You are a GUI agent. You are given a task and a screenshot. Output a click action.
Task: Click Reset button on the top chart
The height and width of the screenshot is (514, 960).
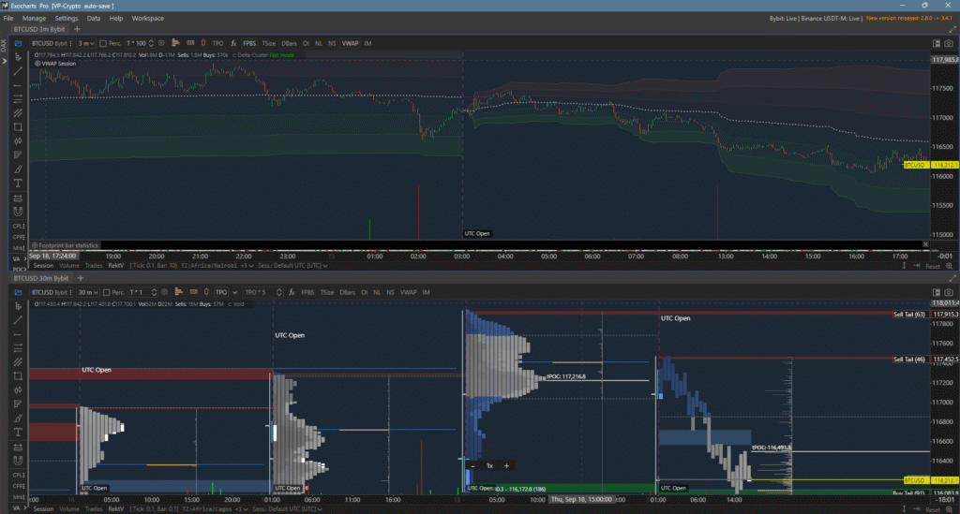pos(932,266)
